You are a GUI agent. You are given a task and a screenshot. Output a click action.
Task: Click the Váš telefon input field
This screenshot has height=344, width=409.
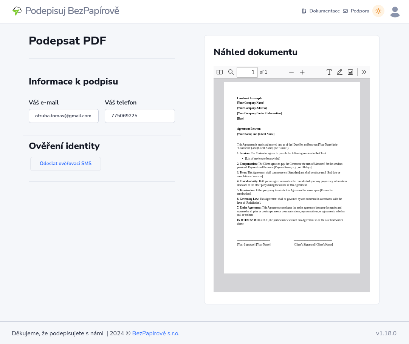140,116
